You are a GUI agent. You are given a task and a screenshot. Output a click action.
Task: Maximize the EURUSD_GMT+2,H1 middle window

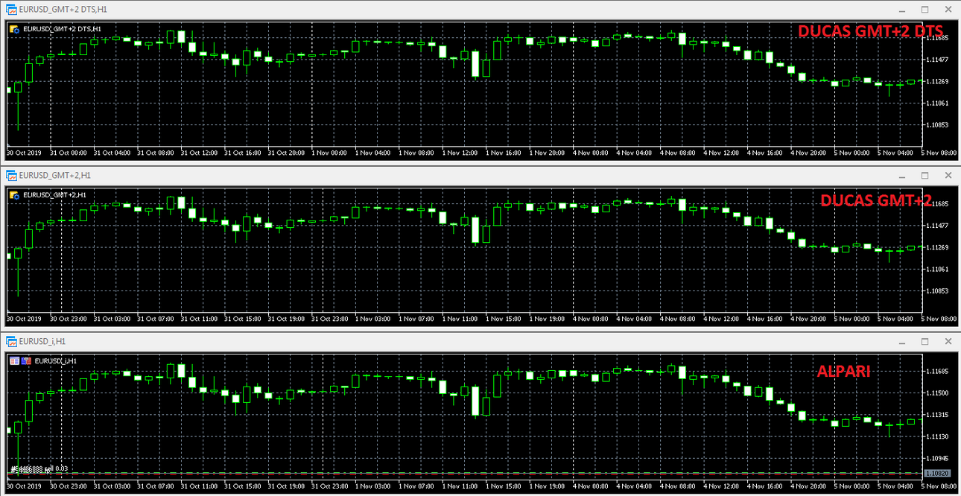tap(925, 176)
